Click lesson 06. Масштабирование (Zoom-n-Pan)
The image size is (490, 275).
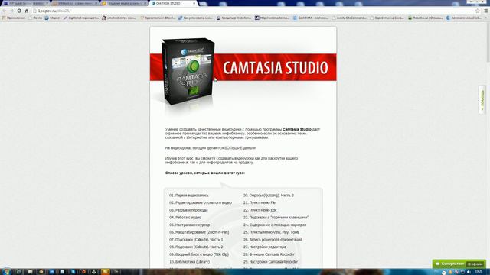click(199, 232)
